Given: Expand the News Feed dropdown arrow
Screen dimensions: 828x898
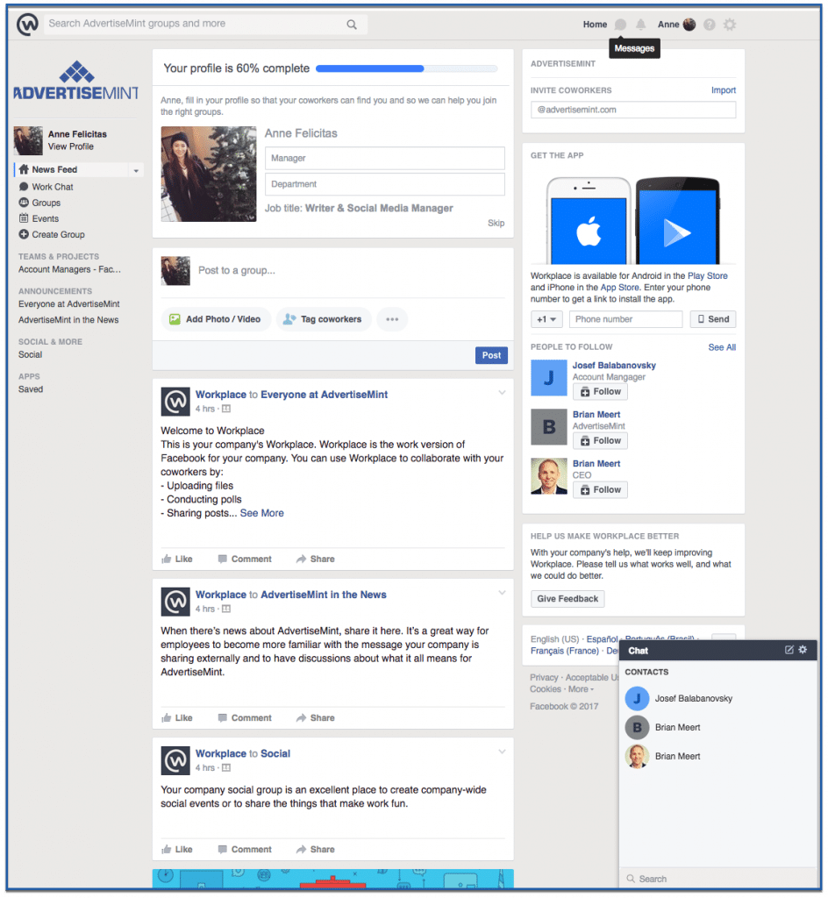Looking at the screenshot, I should 136,171.
